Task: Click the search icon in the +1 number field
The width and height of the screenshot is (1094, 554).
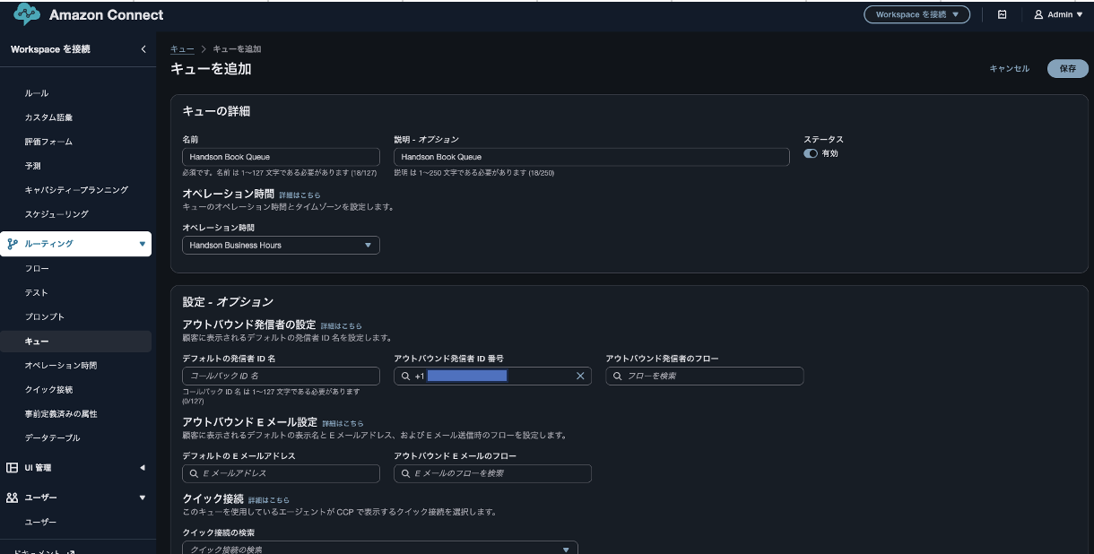Action: click(405, 377)
